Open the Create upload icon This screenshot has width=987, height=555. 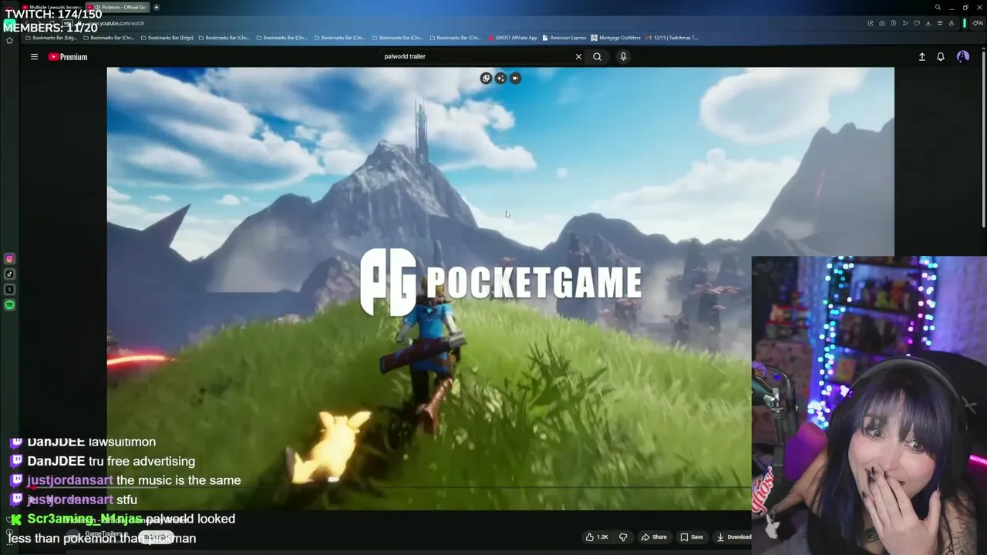921,56
